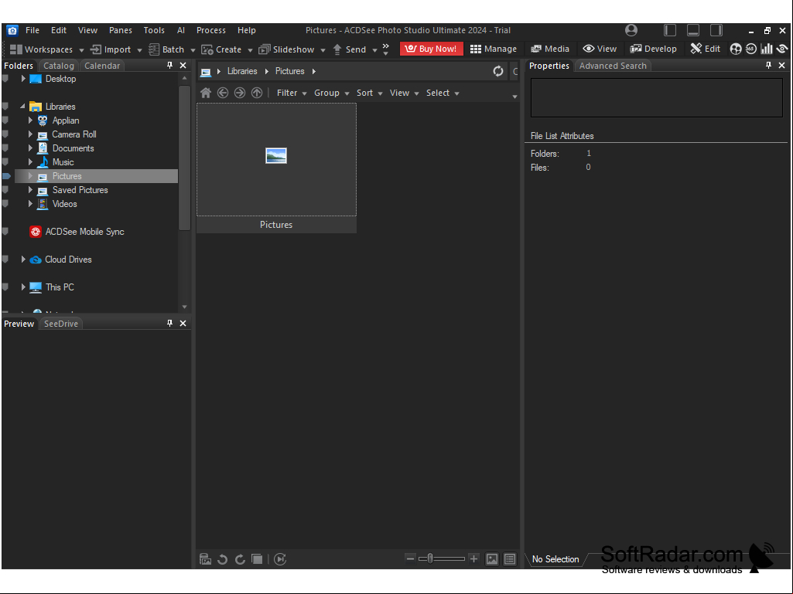Rotate right using bottom toolbar icon

pos(241,559)
